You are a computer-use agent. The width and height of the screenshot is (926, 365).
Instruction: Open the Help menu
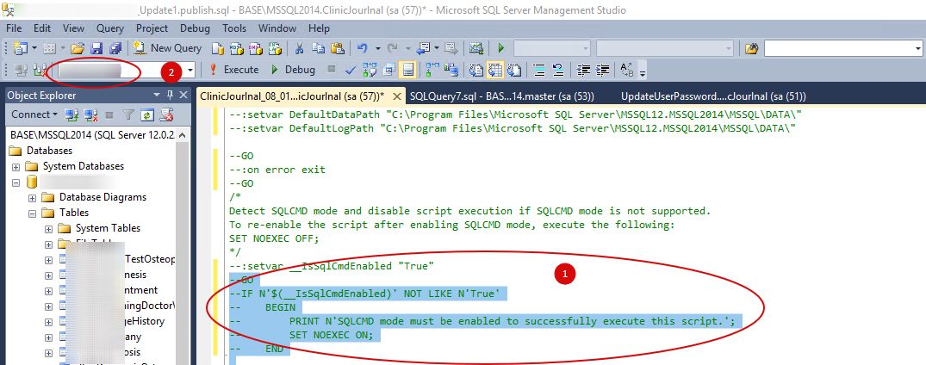click(x=319, y=28)
